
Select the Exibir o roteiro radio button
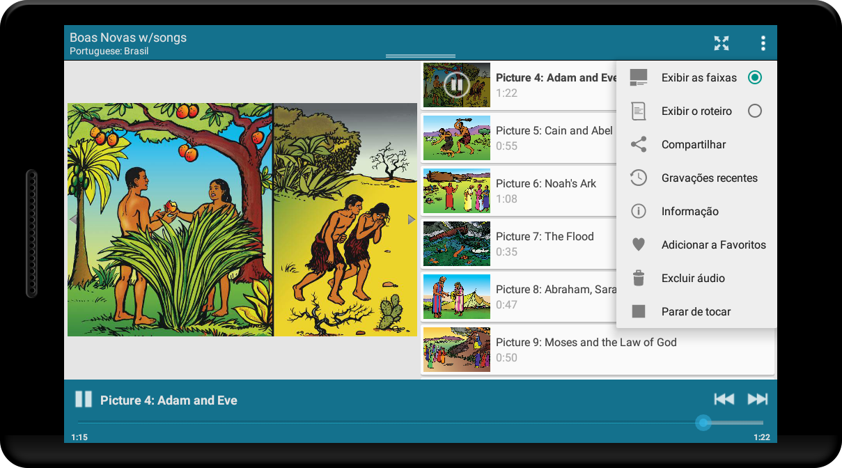754,111
